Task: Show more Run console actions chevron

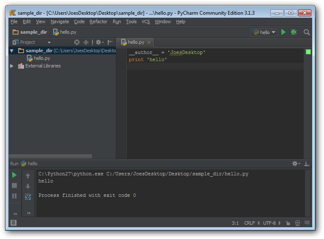Action: (29, 213)
